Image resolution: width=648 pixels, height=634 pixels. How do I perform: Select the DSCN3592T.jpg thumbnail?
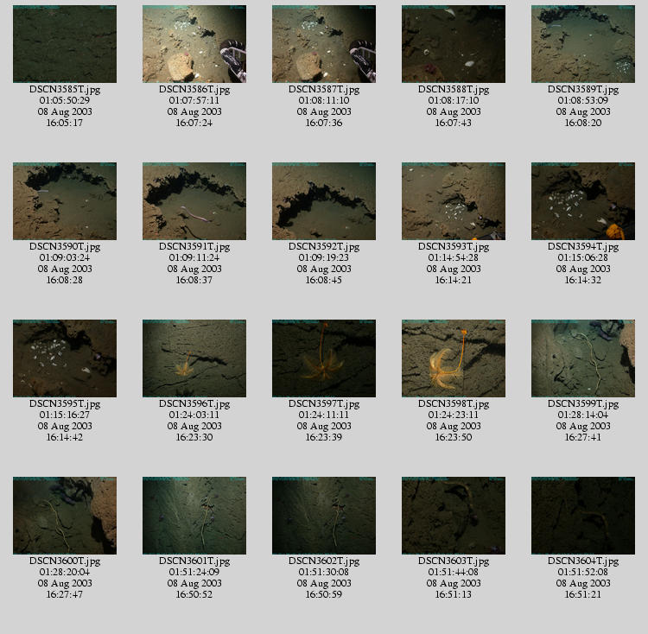[x=324, y=201]
